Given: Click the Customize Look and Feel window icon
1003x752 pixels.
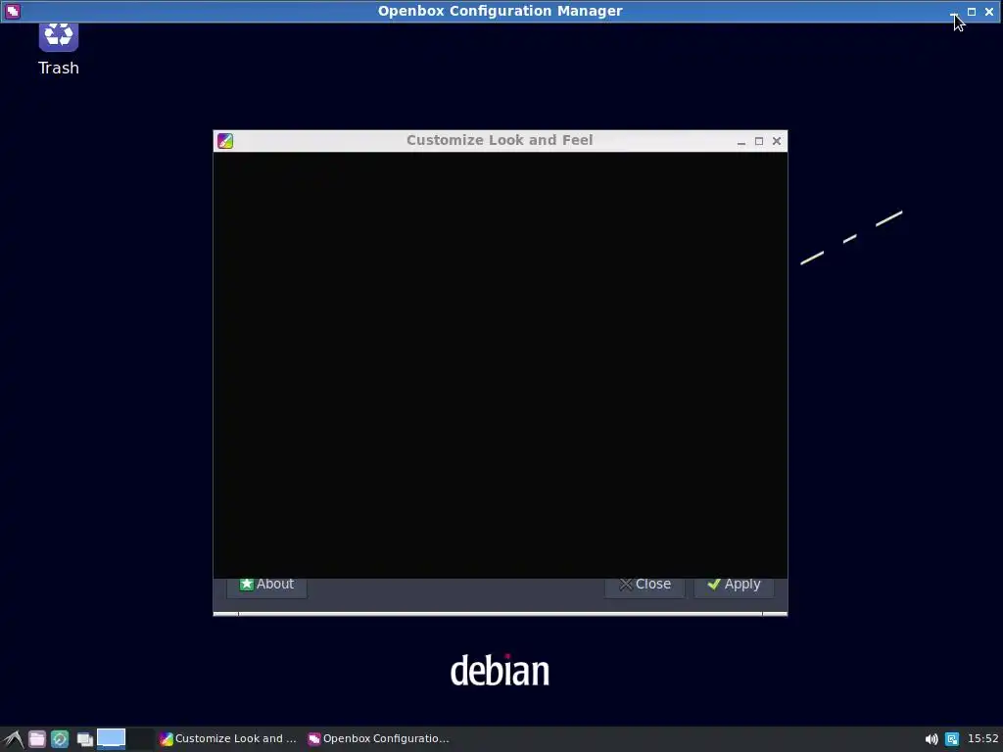Looking at the screenshot, I should 225,141.
